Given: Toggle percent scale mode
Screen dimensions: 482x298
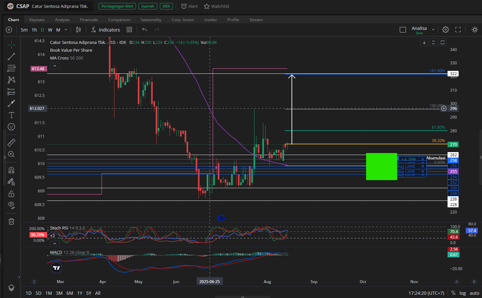Looking at the screenshot, I should tap(453, 293).
